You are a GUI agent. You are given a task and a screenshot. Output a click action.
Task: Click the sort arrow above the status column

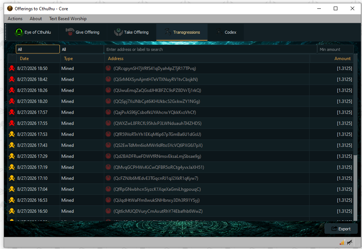click(12, 55)
